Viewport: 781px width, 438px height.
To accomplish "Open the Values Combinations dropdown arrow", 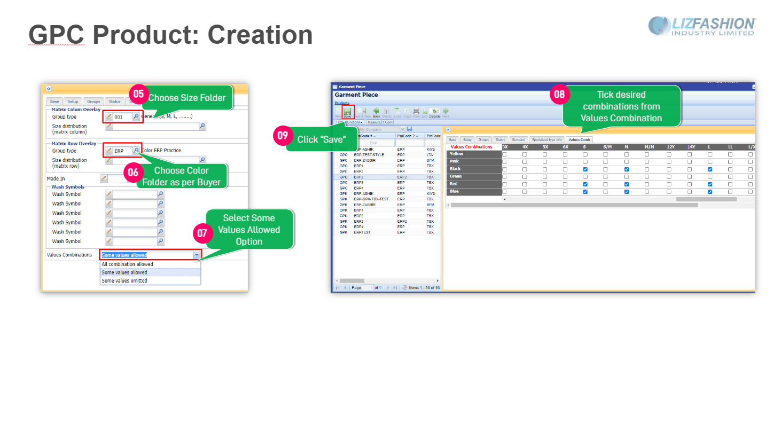I will pyautogui.click(x=197, y=255).
